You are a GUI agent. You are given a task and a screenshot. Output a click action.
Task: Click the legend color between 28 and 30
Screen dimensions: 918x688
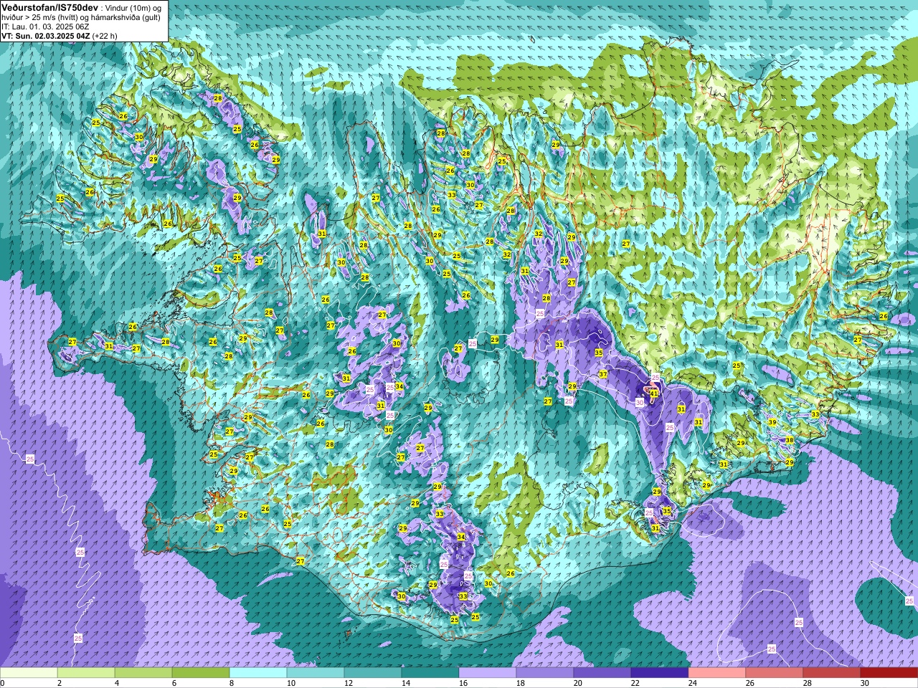pos(832,673)
